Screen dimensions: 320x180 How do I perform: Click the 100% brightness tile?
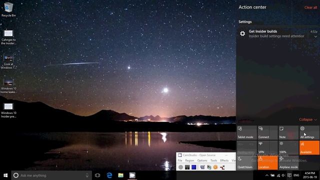(288, 147)
